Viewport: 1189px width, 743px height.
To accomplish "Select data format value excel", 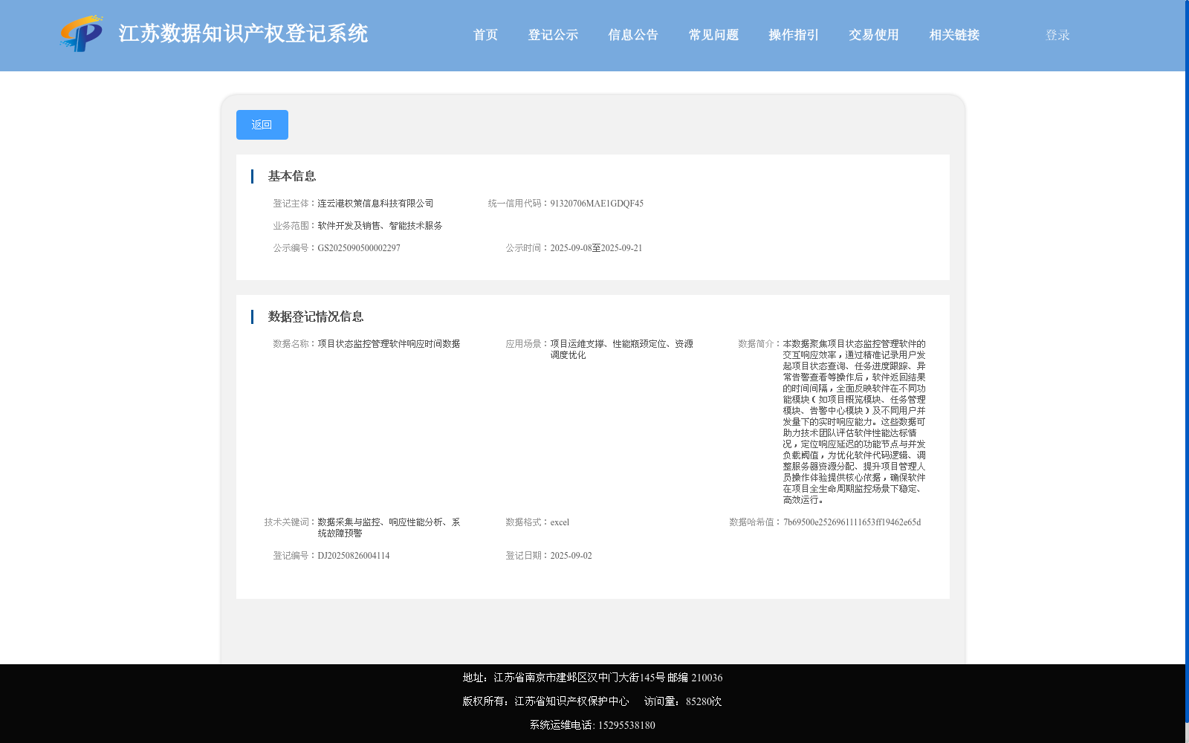I will click(560, 522).
